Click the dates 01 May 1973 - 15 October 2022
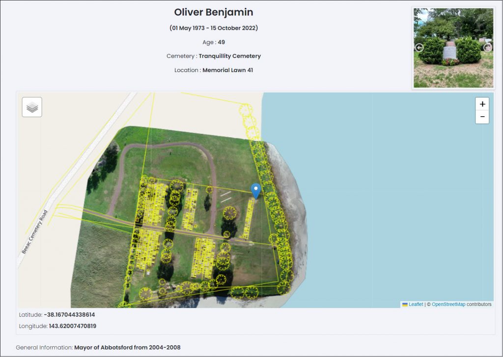The image size is (503, 357). point(214,28)
